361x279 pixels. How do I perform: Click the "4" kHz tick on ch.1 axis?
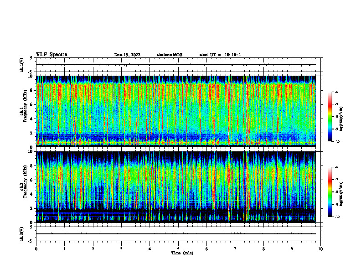tap(32, 119)
